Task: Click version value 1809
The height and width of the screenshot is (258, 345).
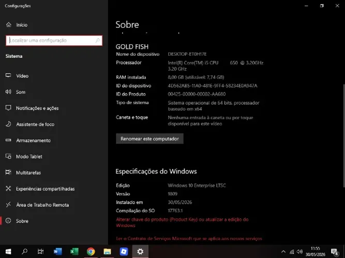Action: [173, 194]
